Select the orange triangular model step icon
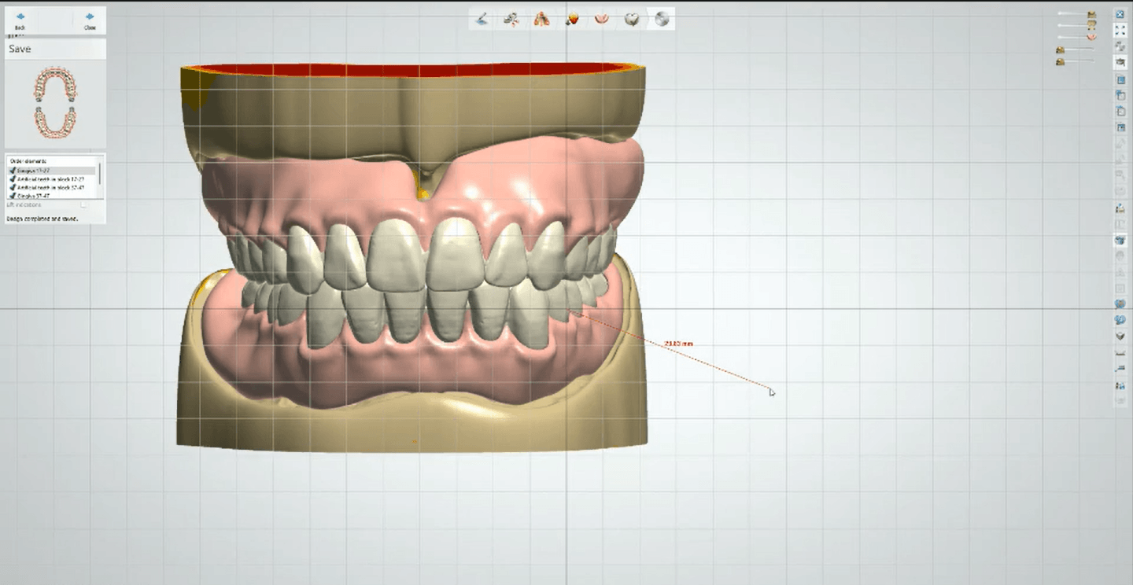Image resolution: width=1133 pixels, height=585 pixels. pos(541,19)
